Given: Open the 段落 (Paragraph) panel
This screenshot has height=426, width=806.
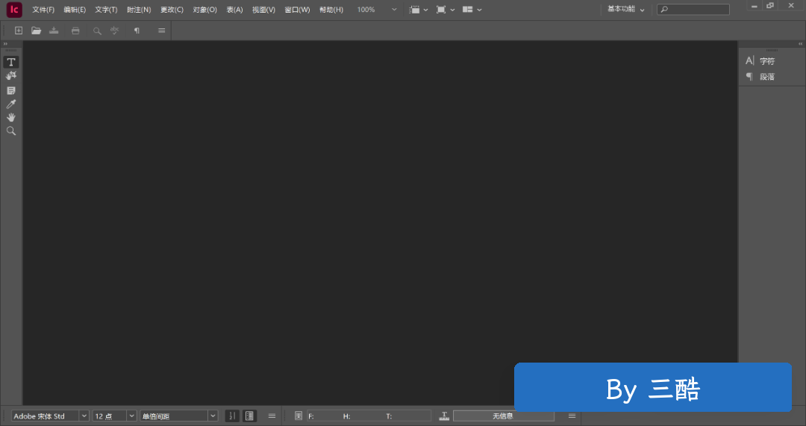Looking at the screenshot, I should [x=760, y=77].
